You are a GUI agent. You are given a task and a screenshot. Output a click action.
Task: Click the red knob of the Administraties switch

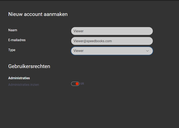click(77, 84)
